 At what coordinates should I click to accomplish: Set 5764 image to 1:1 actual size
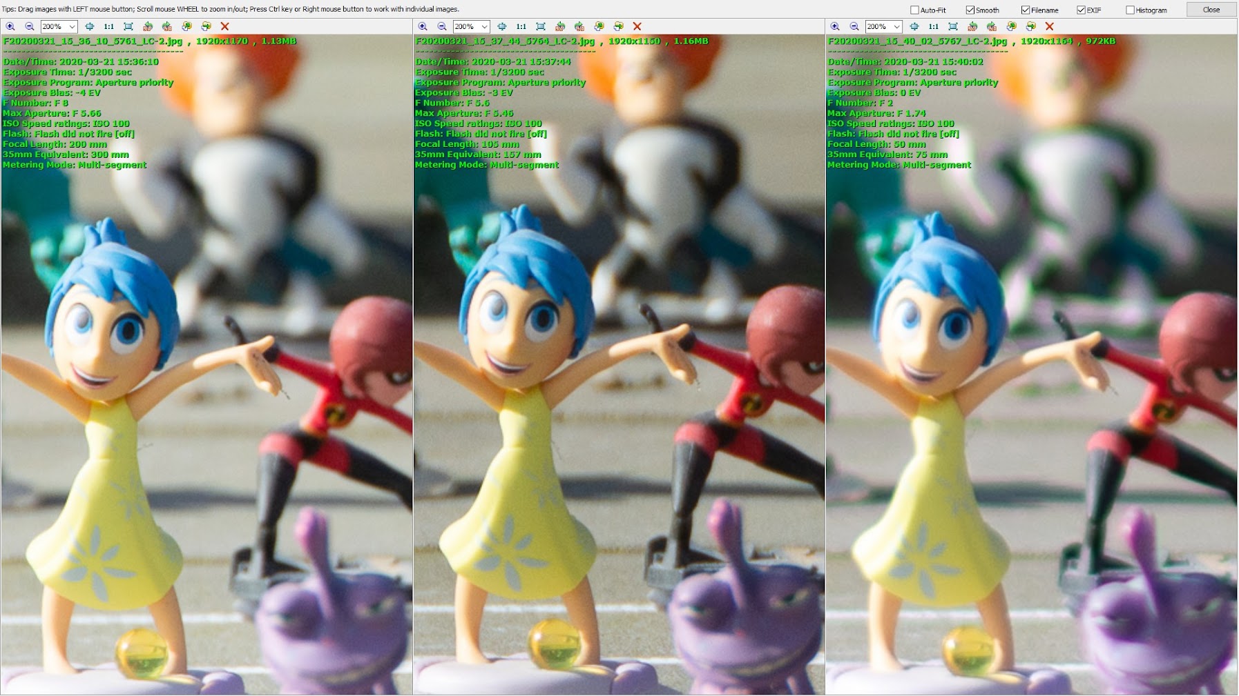click(x=521, y=26)
